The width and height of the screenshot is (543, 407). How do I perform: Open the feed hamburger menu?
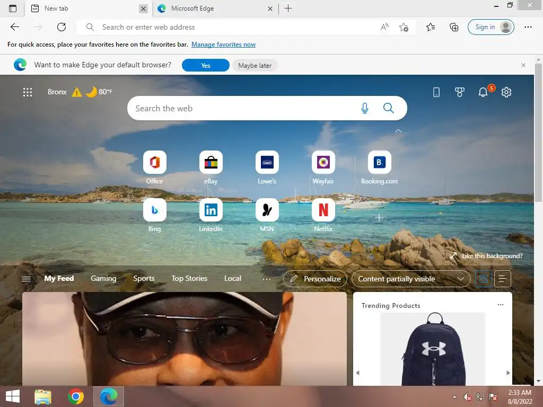click(27, 279)
